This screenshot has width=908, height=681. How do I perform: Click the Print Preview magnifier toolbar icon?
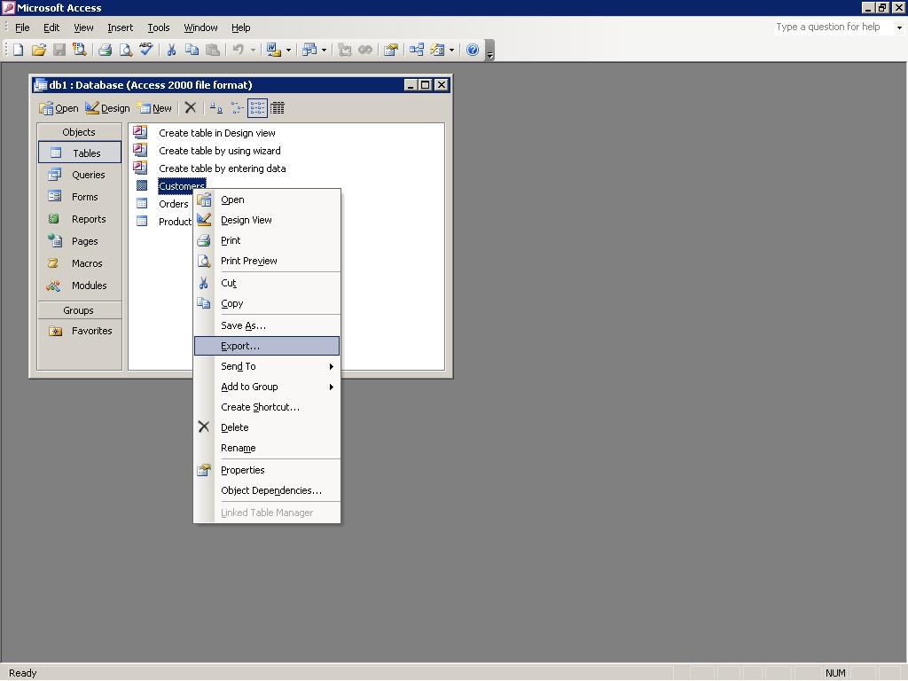pyautogui.click(x=125, y=50)
